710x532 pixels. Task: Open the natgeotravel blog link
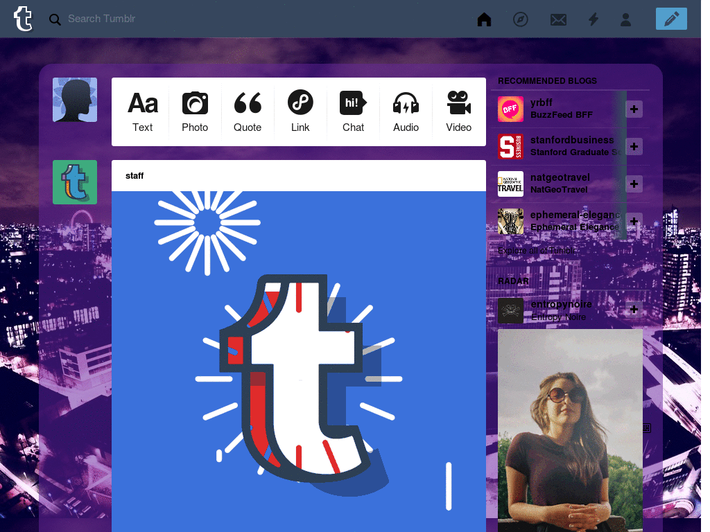[560, 177]
